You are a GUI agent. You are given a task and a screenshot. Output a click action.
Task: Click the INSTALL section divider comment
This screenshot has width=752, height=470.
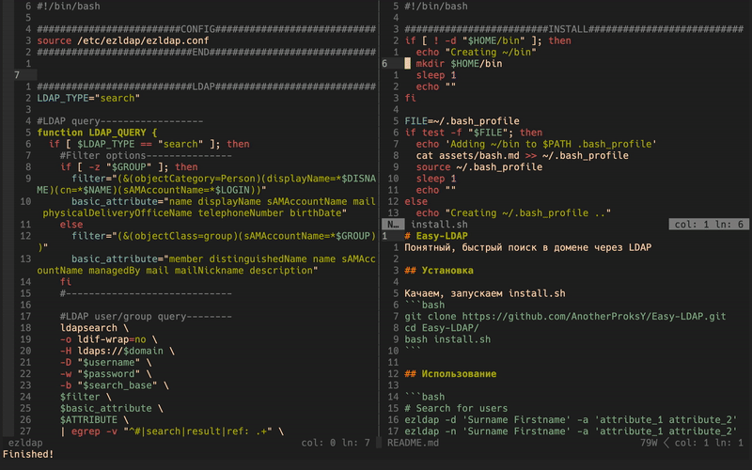573,29
